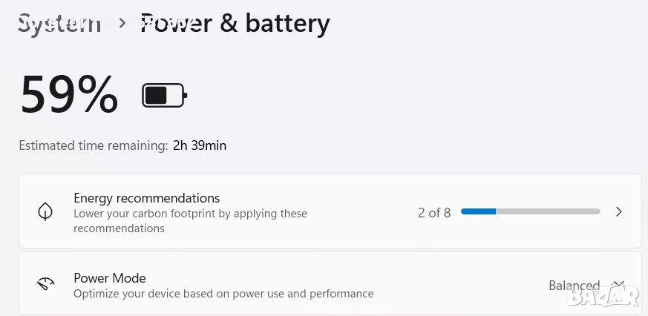Image resolution: width=648 pixels, height=316 pixels.
Task: Go back to System in the breadcrumb
Action: point(59,23)
